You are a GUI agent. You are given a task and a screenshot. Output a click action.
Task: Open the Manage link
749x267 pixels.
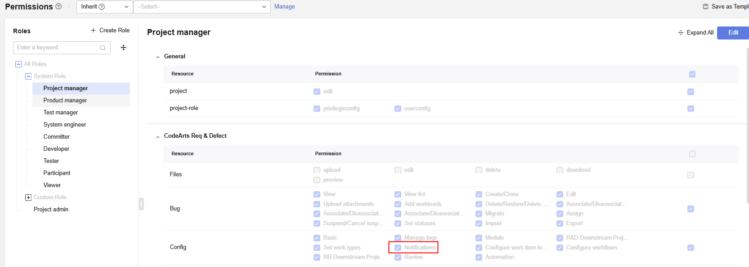(284, 7)
